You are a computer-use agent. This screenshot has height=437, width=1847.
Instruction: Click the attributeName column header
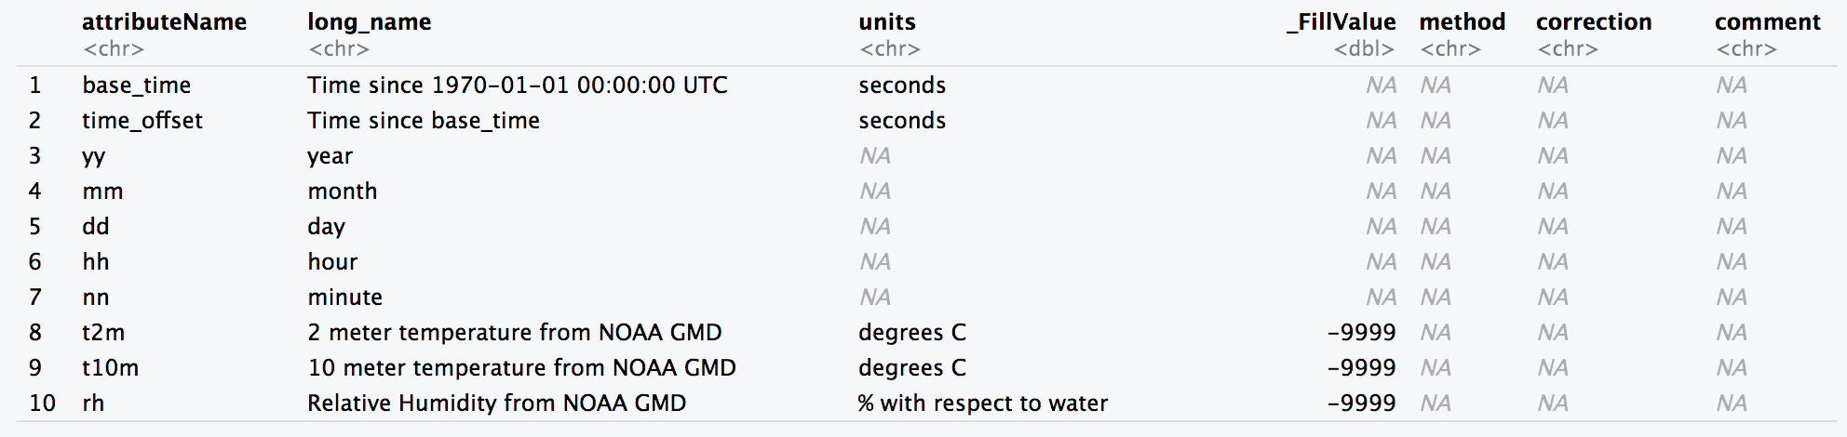pos(164,22)
